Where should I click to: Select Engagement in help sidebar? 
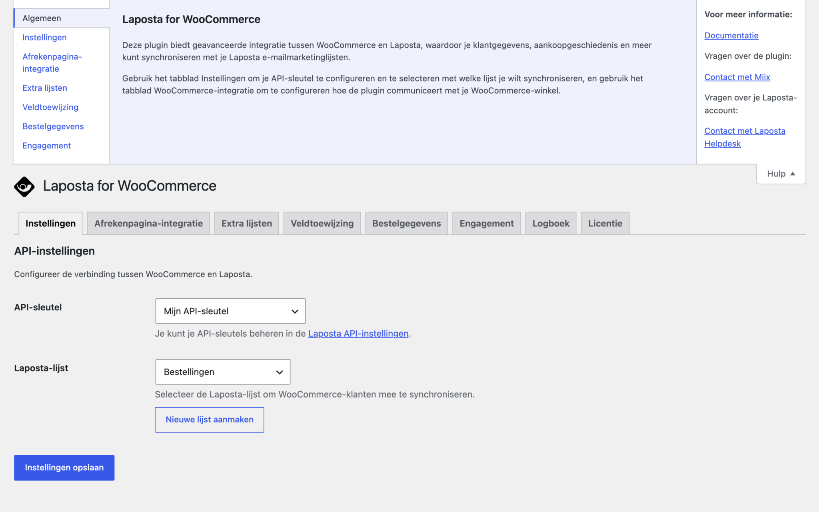(46, 146)
